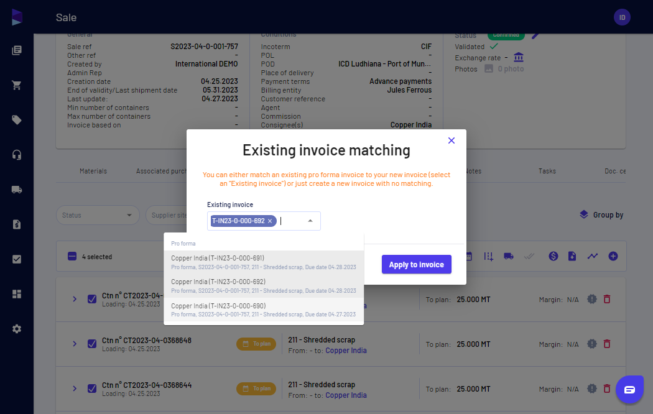The image size is (653, 414).
Task: Open the dashboard grid sidebar icon
Action: [x=17, y=294]
